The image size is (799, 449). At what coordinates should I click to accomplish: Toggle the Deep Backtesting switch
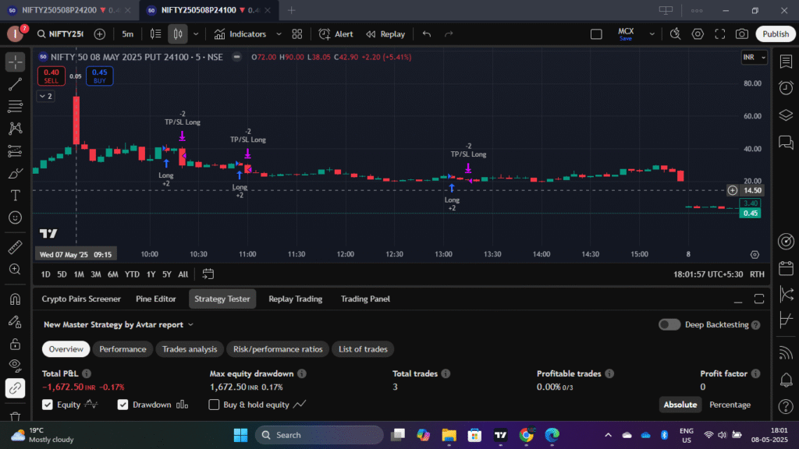tap(669, 325)
